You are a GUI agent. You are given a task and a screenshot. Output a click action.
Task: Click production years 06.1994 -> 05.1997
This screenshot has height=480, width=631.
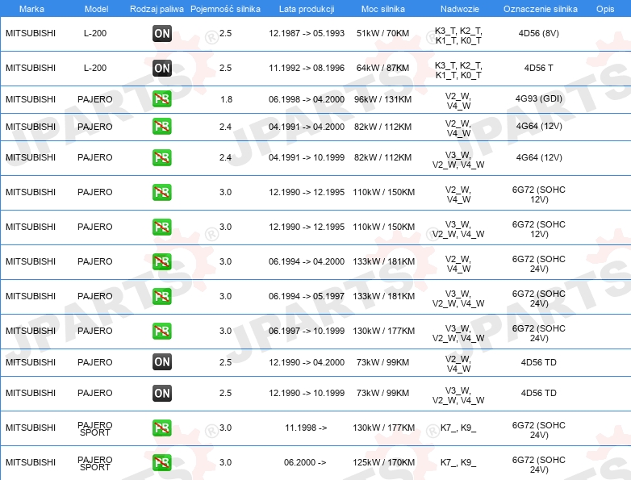coord(307,296)
